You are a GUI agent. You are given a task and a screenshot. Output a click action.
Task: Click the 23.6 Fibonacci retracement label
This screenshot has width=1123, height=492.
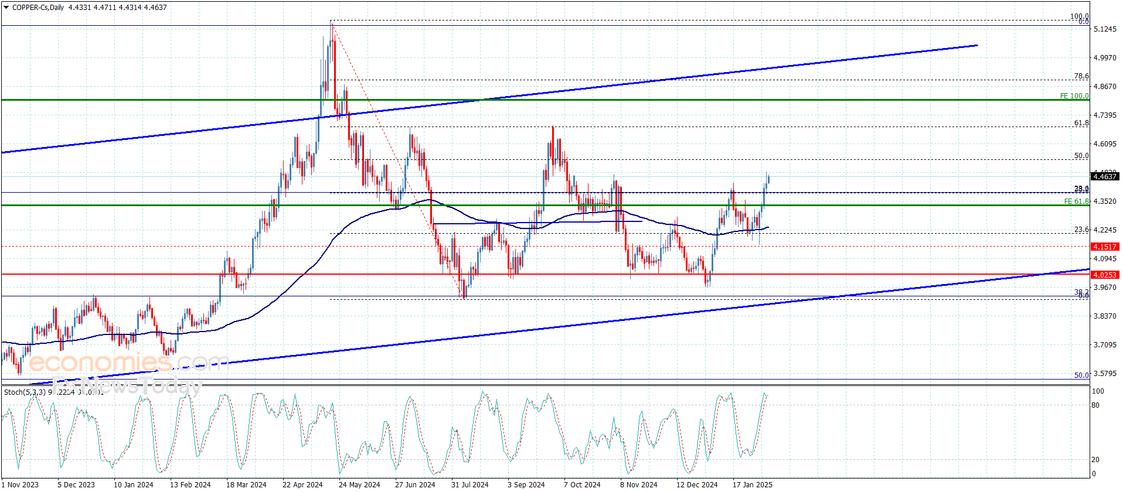pos(1081,230)
